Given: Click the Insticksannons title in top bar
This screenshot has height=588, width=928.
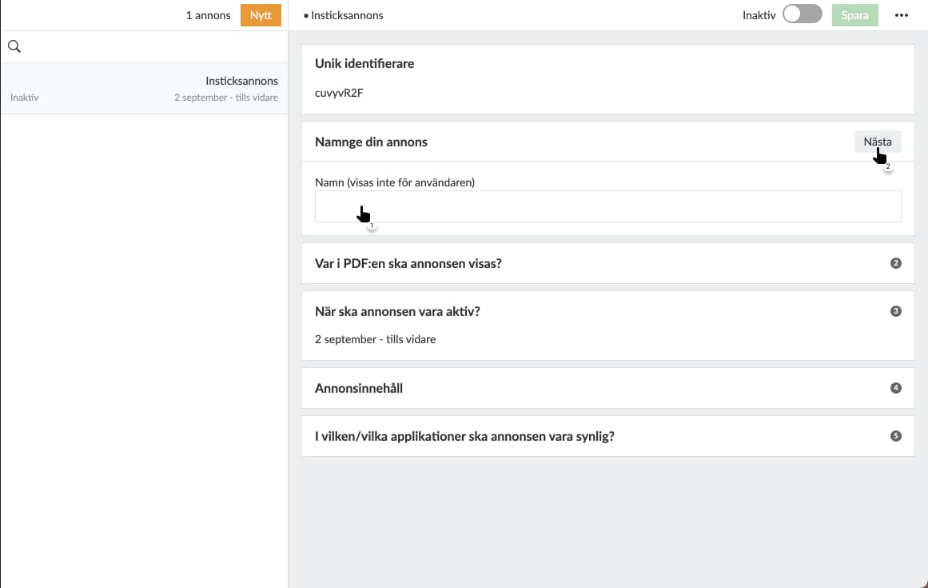Looking at the screenshot, I should click(347, 15).
